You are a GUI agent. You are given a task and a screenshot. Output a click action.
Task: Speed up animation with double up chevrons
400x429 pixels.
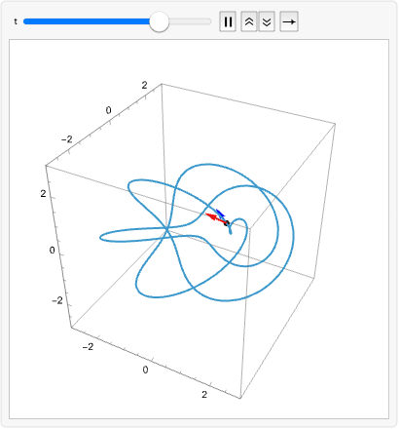[249, 21]
